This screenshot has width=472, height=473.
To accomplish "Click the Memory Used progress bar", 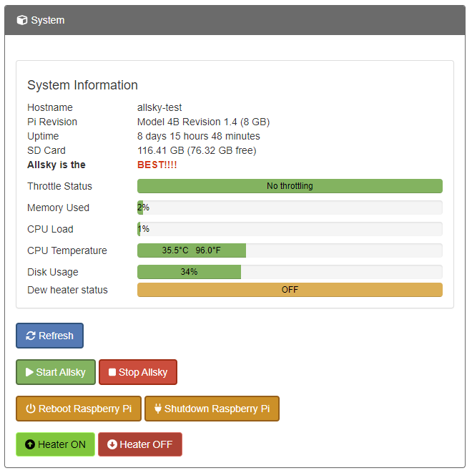I will [290, 208].
